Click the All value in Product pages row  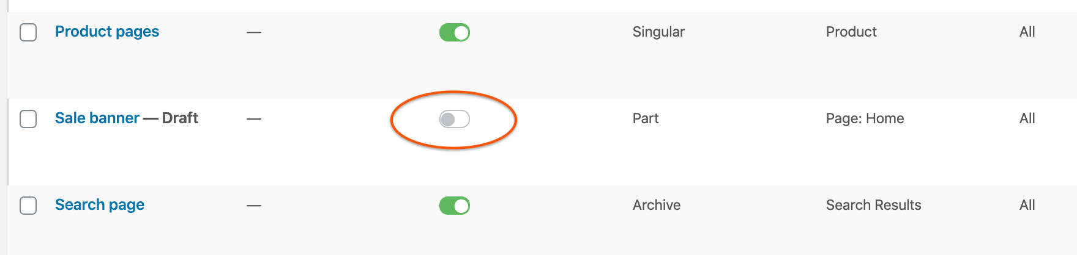(x=1027, y=32)
